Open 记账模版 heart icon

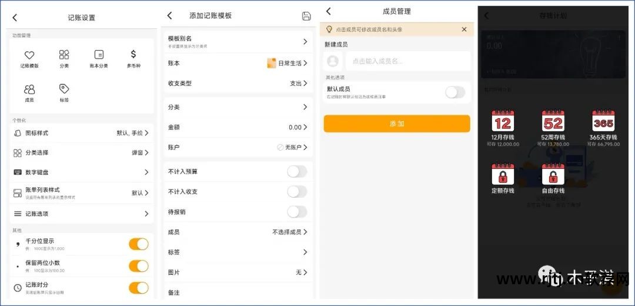point(29,55)
